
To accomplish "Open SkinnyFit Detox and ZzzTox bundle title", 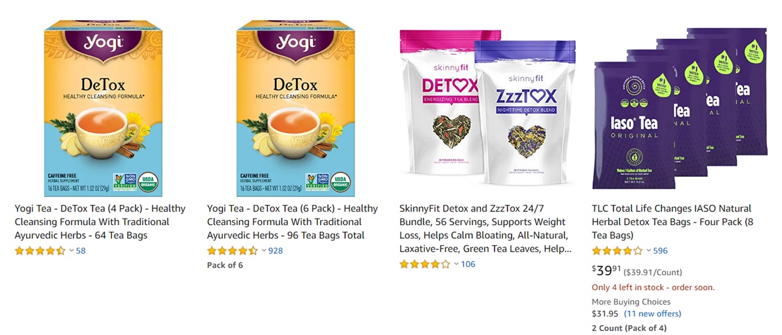I will [x=485, y=229].
